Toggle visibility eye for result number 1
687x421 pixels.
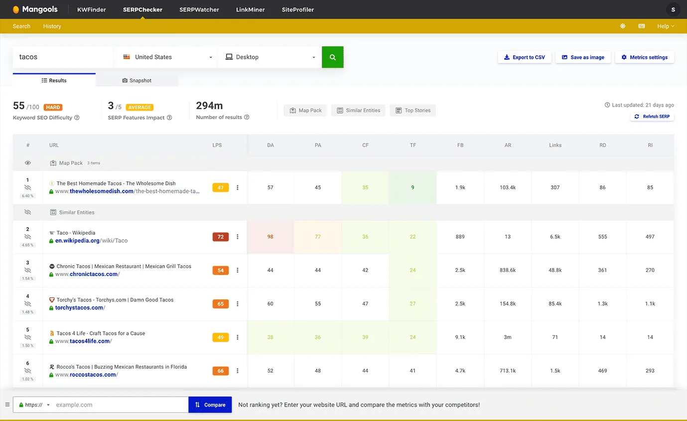click(x=28, y=188)
